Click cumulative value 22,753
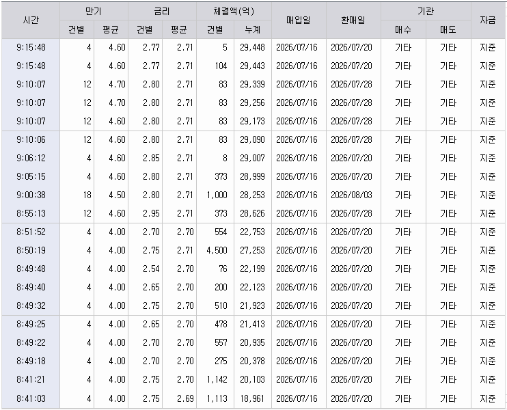 (253, 232)
